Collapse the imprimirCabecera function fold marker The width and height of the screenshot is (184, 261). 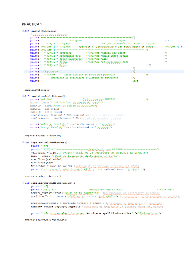pos(23,31)
